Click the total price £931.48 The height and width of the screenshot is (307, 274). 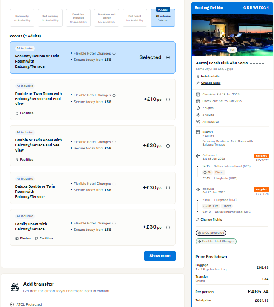pos(262,301)
